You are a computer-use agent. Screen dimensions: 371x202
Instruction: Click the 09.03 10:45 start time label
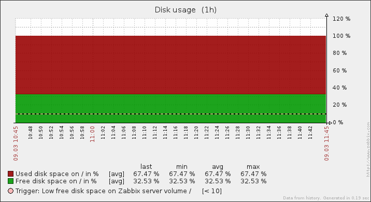click(16, 143)
